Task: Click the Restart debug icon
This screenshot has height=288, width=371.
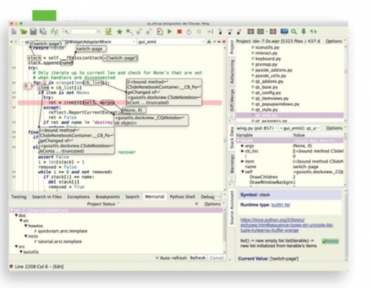Action: pos(189,32)
